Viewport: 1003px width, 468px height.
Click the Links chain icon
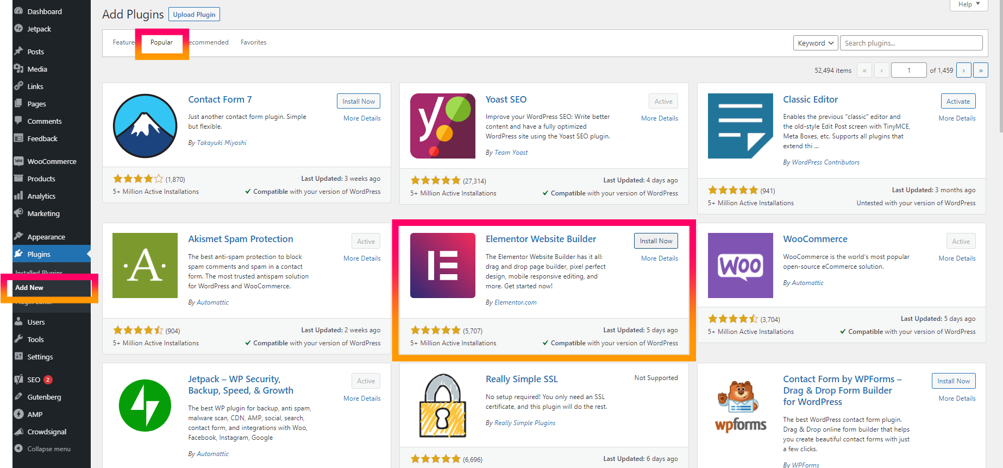click(19, 86)
